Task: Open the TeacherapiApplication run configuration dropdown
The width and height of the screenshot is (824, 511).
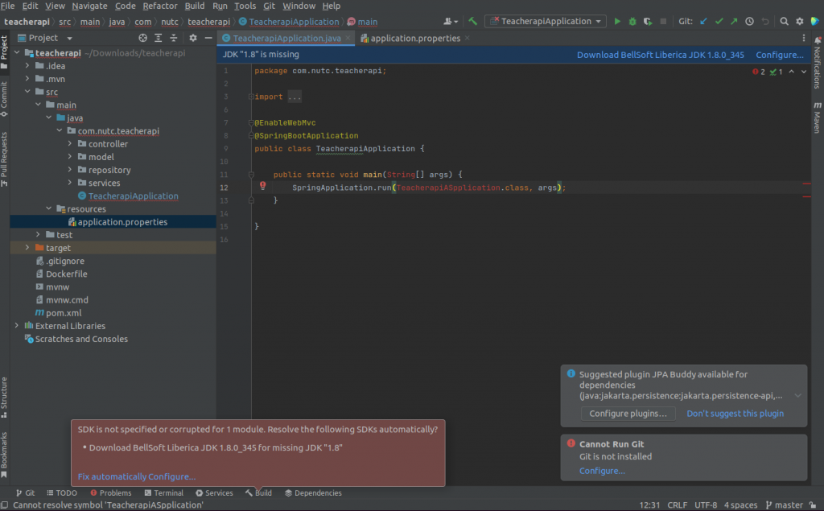Action: (x=546, y=22)
